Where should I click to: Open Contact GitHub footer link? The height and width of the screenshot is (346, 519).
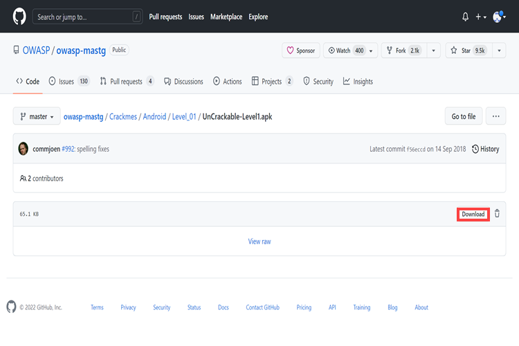[262, 307]
